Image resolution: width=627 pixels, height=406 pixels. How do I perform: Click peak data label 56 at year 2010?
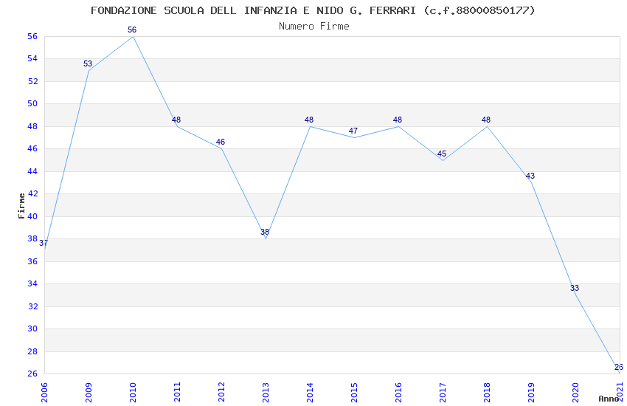(132, 30)
